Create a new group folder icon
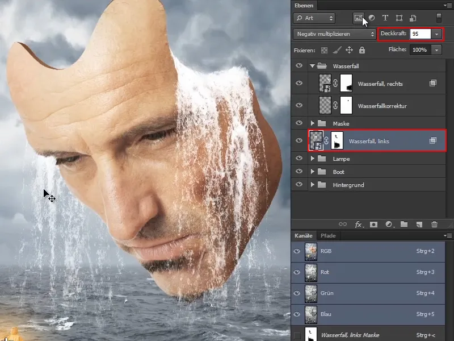The image size is (454, 341). coord(404,224)
